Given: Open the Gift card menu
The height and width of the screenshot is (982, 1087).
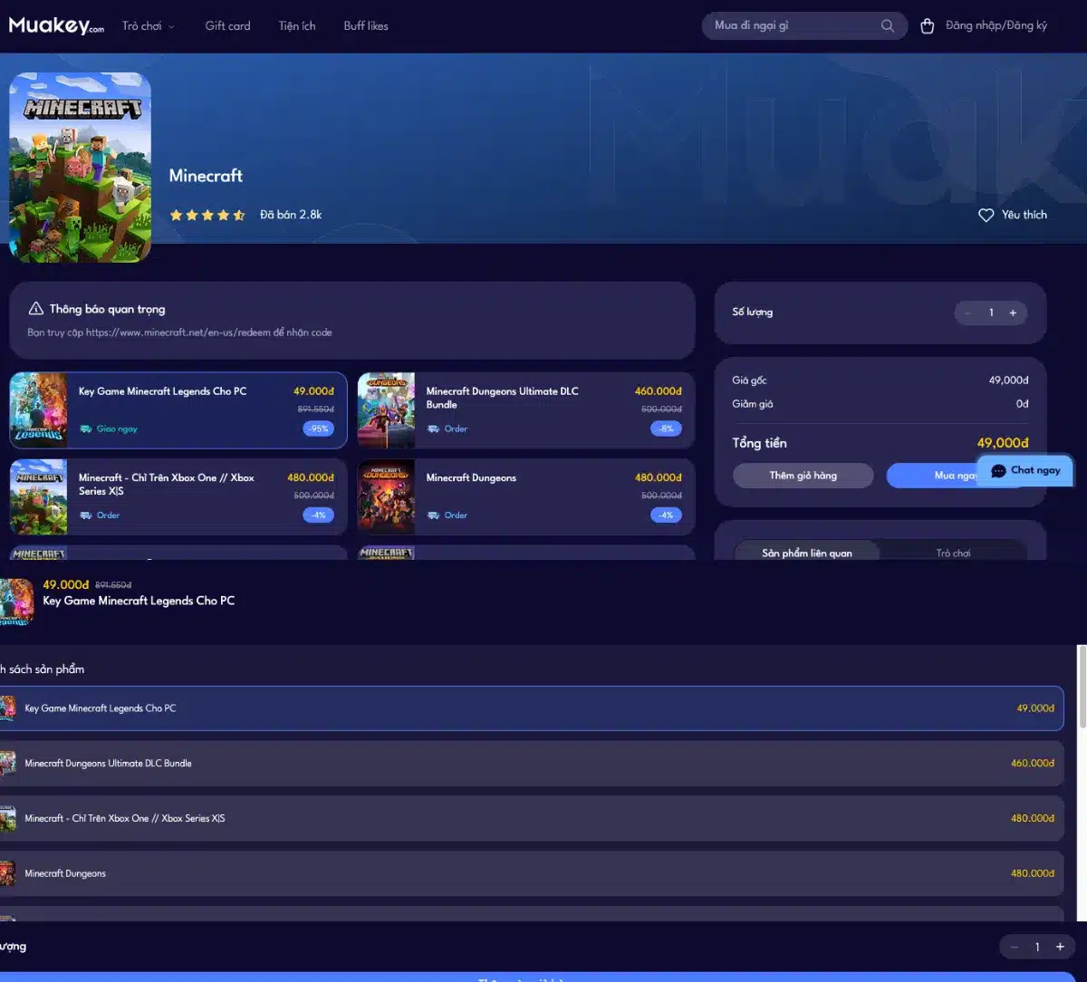Looking at the screenshot, I should tap(227, 26).
